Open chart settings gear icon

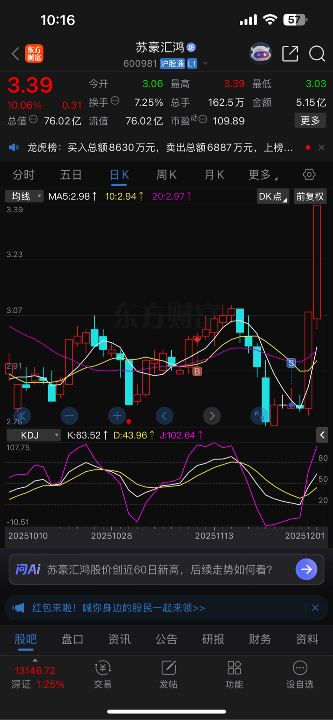coord(309,175)
